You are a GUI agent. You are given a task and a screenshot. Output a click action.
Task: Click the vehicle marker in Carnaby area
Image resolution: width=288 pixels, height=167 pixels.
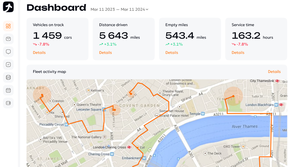point(42,95)
